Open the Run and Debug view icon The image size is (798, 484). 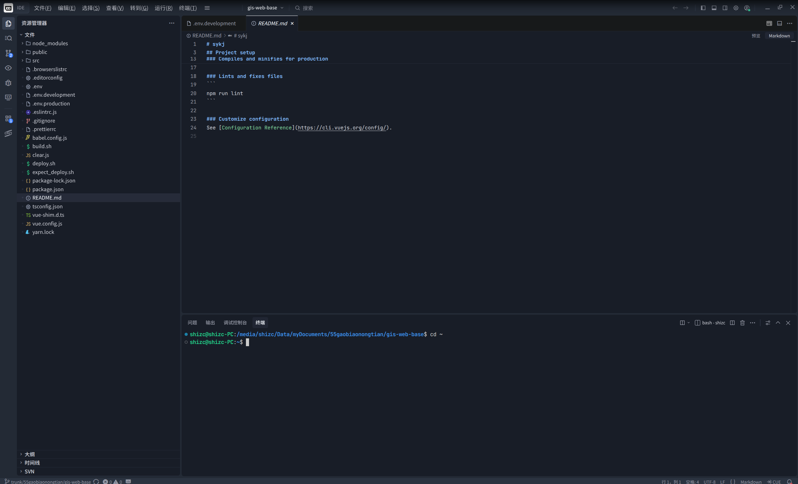coord(8,83)
